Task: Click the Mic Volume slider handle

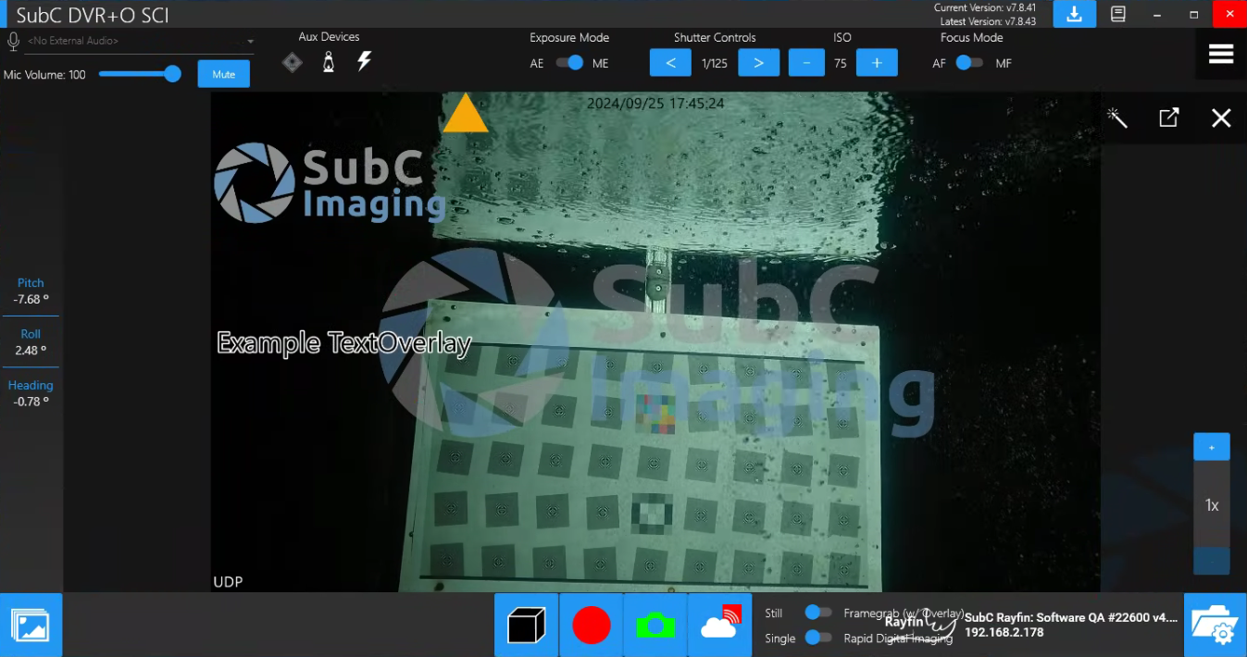Action: [x=172, y=74]
